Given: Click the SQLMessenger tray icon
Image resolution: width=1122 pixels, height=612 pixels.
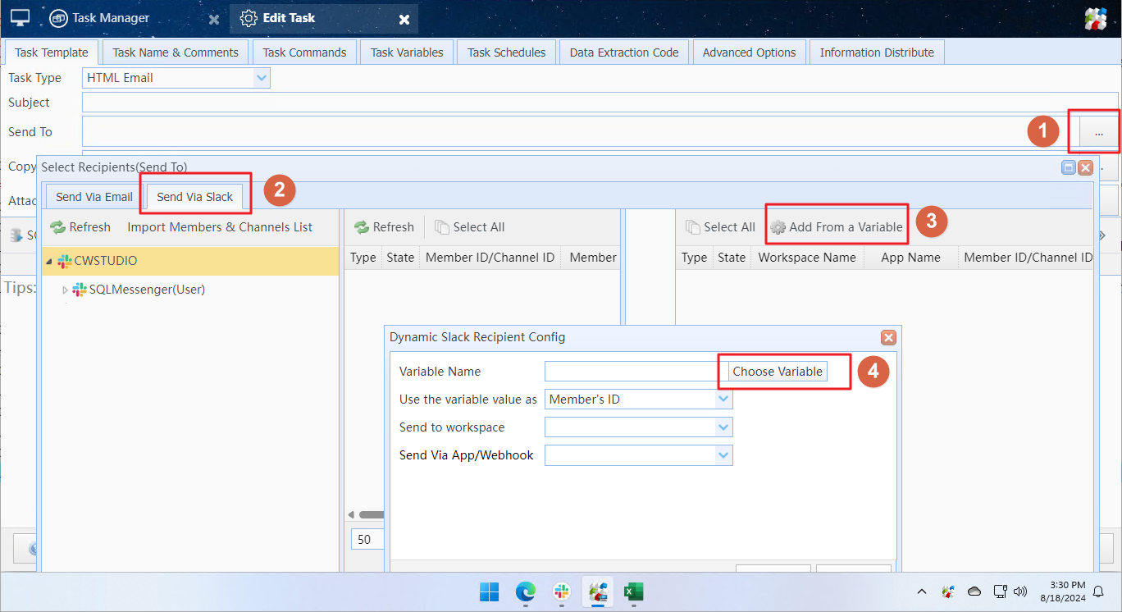Looking at the screenshot, I should point(948,591).
